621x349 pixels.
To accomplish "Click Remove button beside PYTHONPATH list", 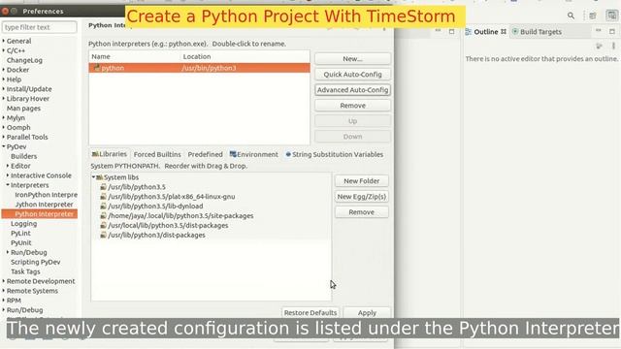I will coord(361,212).
